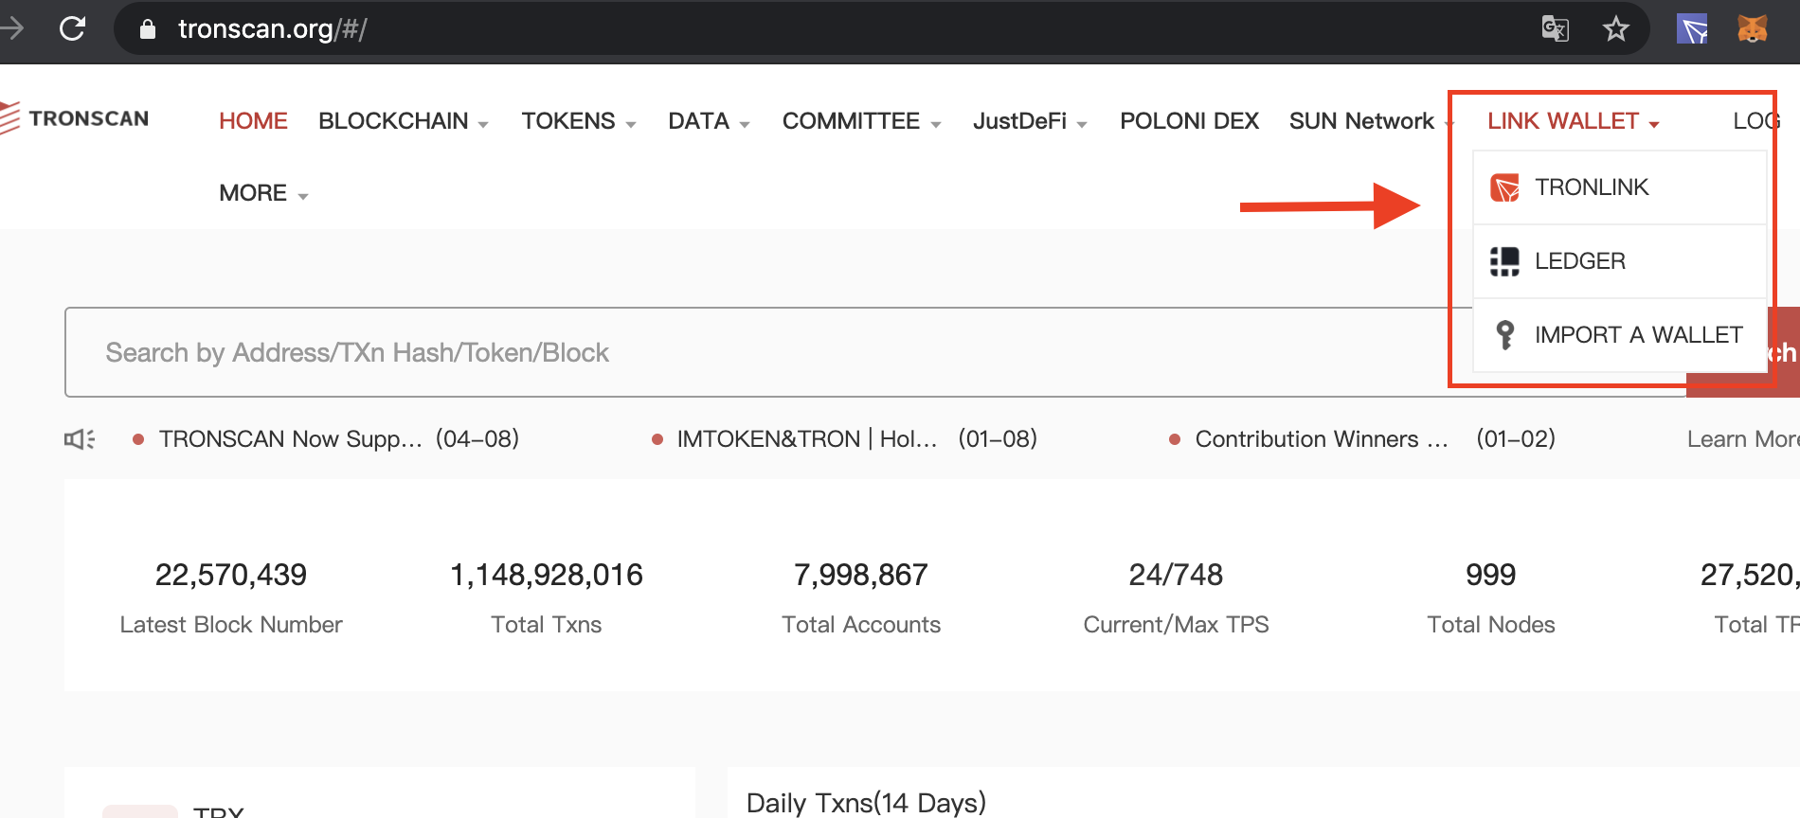Click the TRONSCAN logo
The height and width of the screenshot is (818, 1800).
tap(76, 118)
